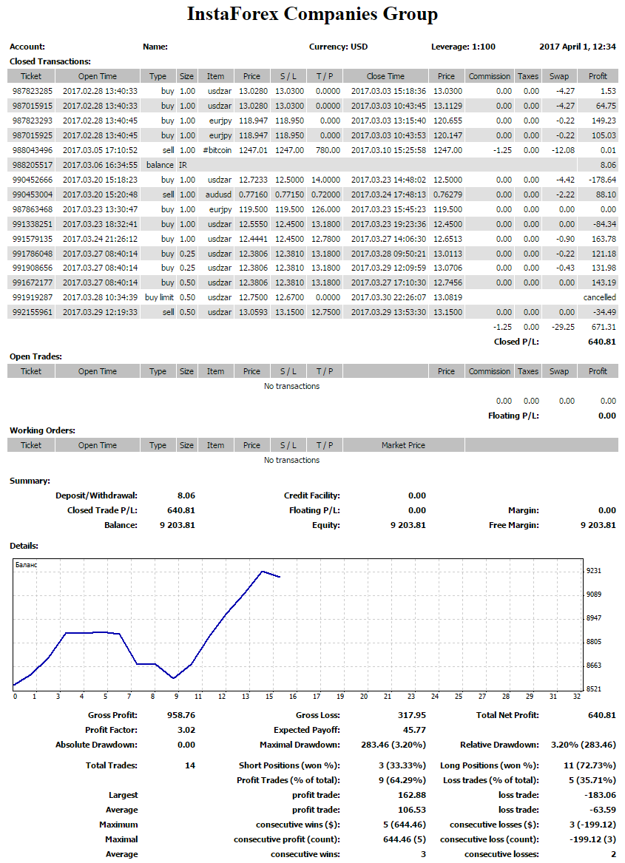Image resolution: width=625 pixels, height=863 pixels.
Task: Click the report timestamp "2017 April 1, 12:34"
Action: point(578,47)
